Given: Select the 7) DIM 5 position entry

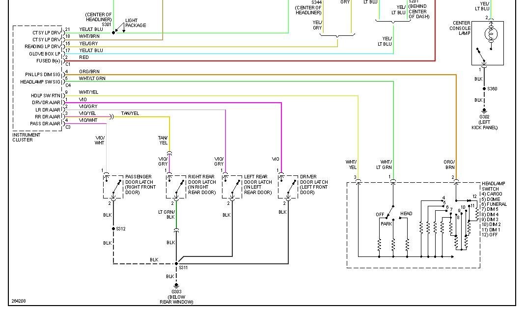Looking at the screenshot, I should coord(490,209).
